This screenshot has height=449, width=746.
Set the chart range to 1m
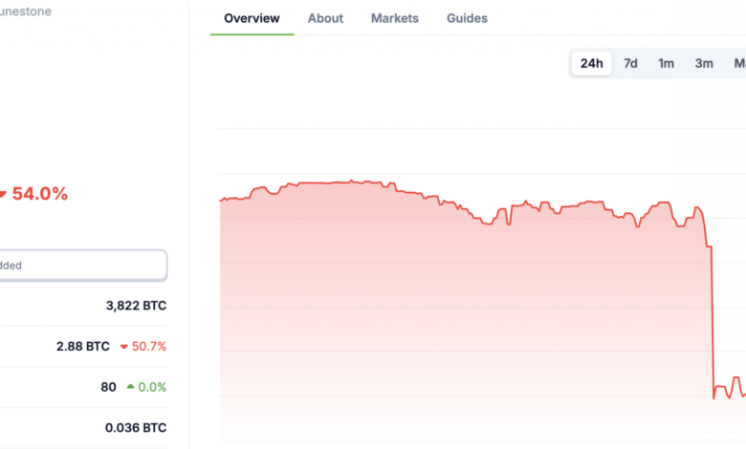(667, 63)
